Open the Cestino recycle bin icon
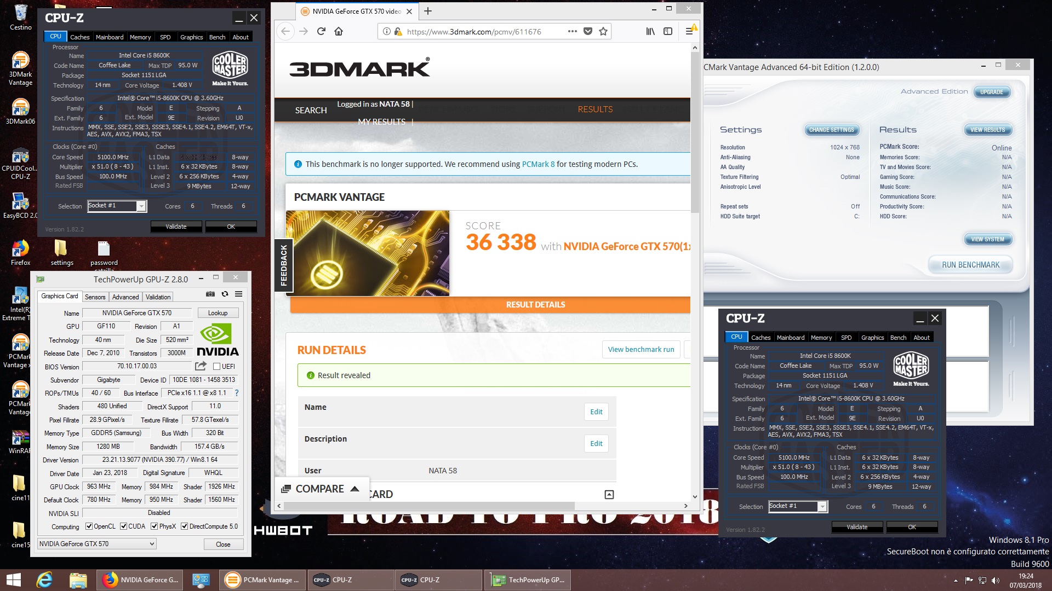The height and width of the screenshot is (591, 1052). 20,16
